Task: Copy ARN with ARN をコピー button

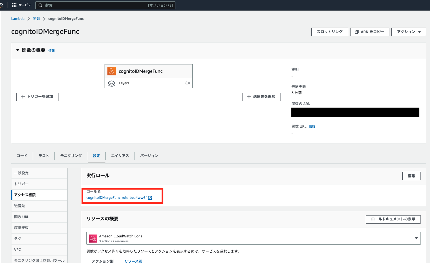Action: point(370,32)
